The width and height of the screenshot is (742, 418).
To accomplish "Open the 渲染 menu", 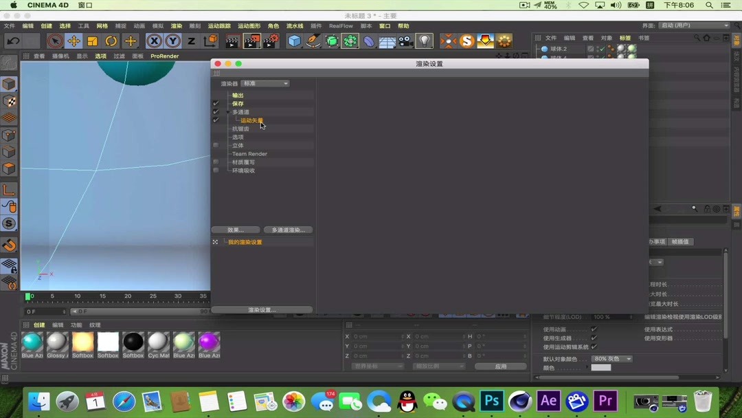I will (175, 25).
